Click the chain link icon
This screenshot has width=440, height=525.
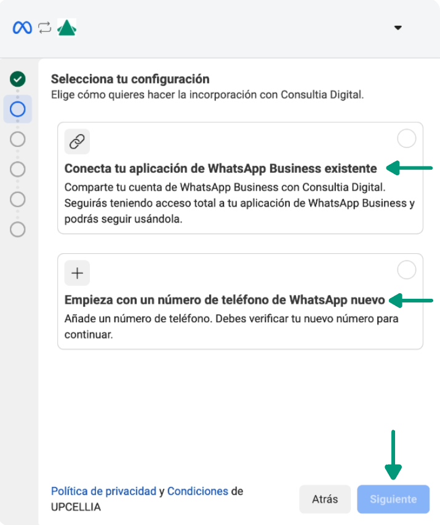[77, 141]
